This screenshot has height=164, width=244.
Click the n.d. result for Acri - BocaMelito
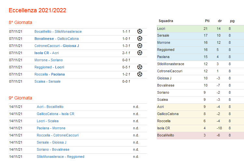click(136, 107)
